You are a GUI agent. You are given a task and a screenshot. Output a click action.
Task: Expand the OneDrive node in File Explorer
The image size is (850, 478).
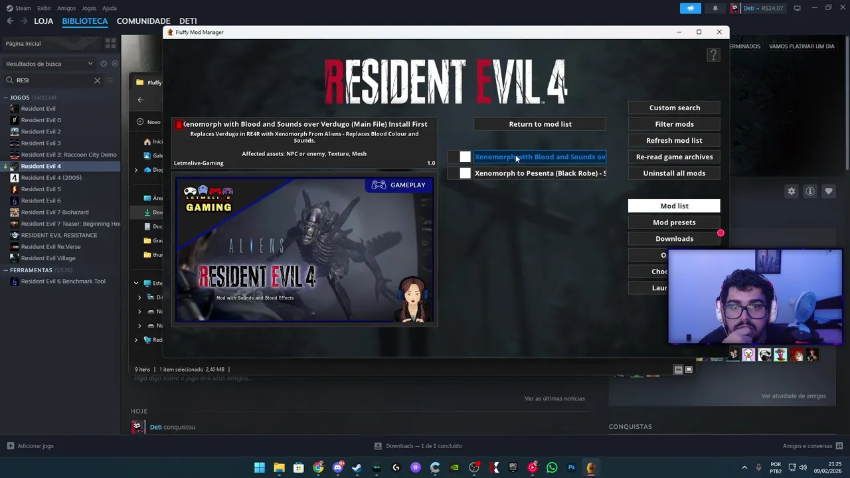pos(136,170)
